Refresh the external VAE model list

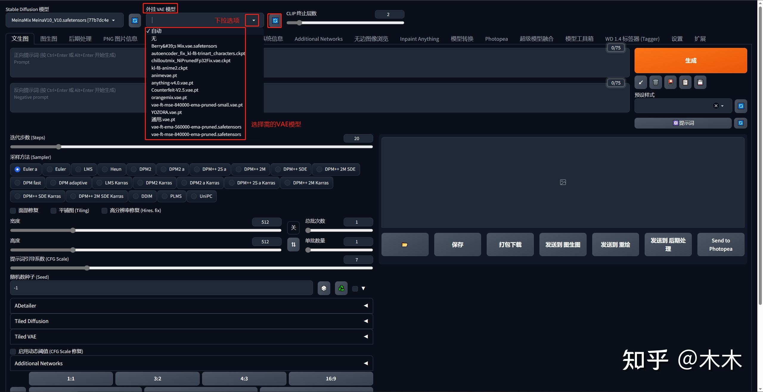[x=275, y=21]
